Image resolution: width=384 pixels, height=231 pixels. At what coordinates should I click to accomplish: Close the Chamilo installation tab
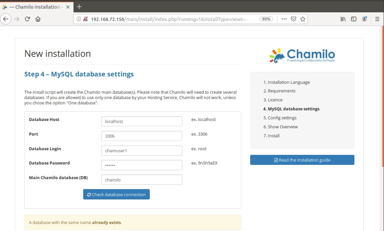click(68, 7)
